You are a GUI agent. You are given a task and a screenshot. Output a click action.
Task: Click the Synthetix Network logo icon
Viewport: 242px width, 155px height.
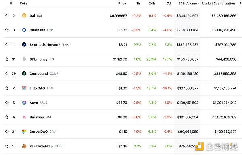(x=24, y=44)
